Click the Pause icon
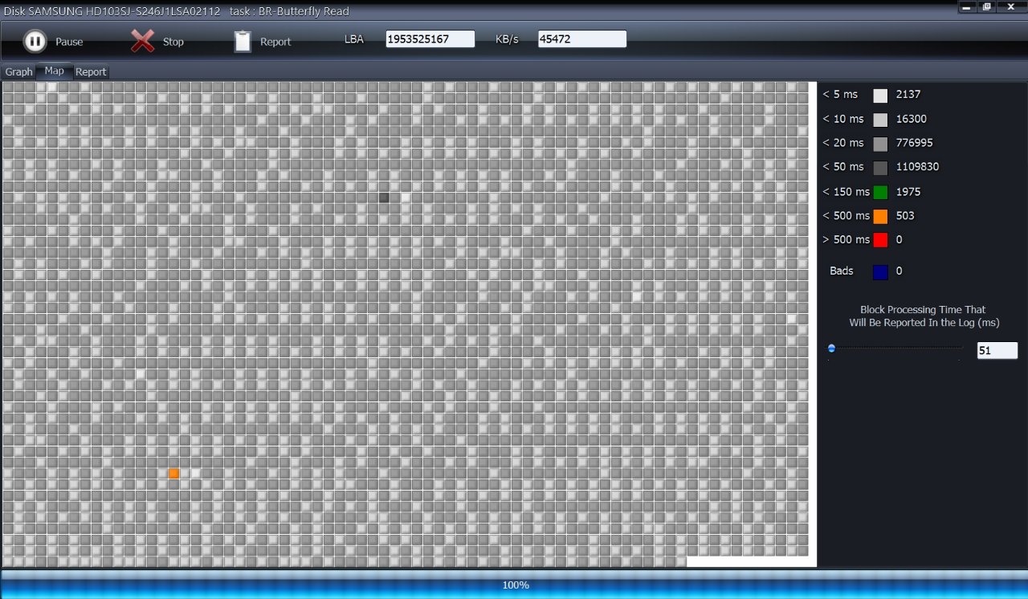 point(35,41)
